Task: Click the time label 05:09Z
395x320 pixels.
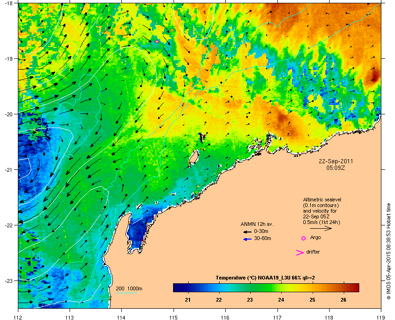Action: [x=336, y=168]
